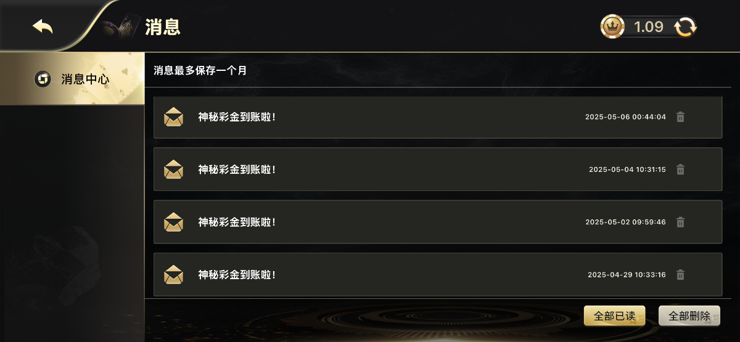This screenshot has width=740, height=342.
Task: Click the 消息中心 tab icon
Action: click(43, 79)
